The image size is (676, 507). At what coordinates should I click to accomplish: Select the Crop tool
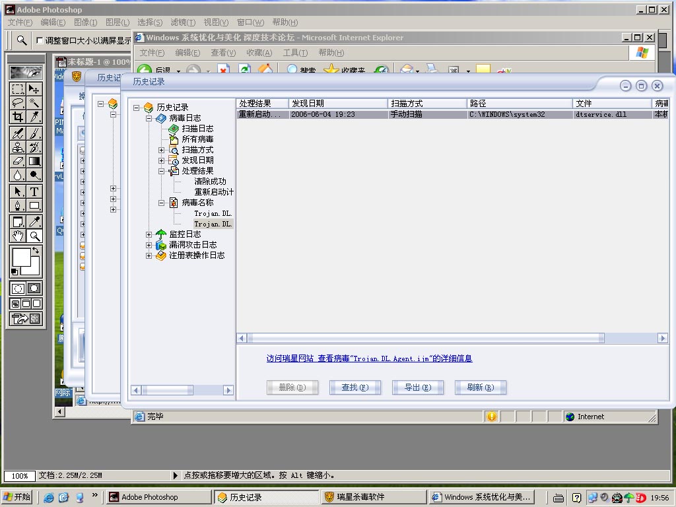18,117
